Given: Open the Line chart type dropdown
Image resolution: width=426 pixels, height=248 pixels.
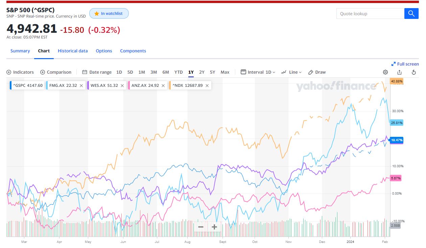Looking at the screenshot, I should [x=291, y=72].
